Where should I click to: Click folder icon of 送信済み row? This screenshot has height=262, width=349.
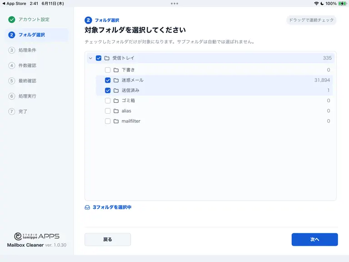(x=116, y=91)
